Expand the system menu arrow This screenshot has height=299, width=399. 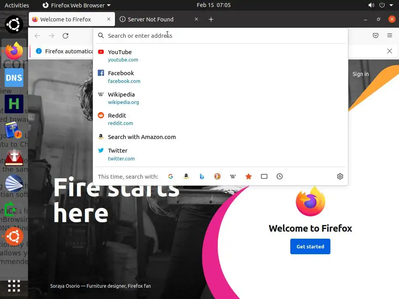(x=391, y=5)
